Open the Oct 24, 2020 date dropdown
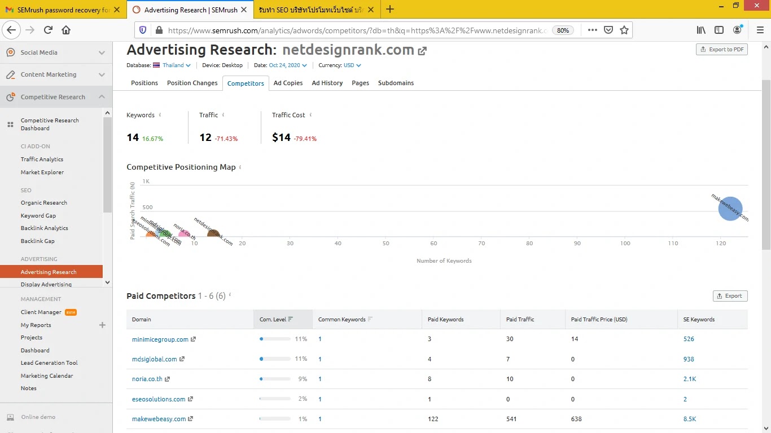 pos(288,65)
